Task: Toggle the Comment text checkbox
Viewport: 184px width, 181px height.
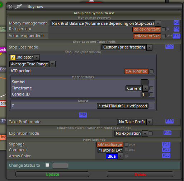Action: tap(126, 150)
